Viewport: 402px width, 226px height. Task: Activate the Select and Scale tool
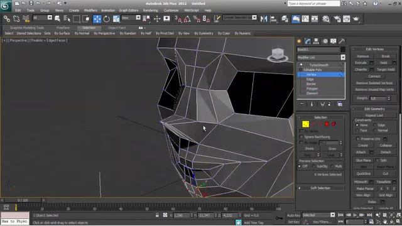pos(116,19)
